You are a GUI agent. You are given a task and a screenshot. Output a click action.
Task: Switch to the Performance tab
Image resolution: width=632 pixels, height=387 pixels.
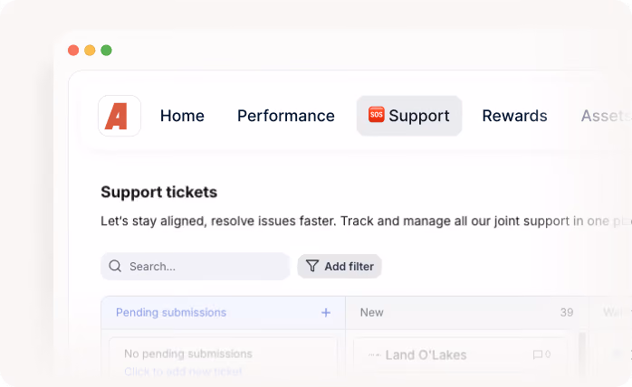coord(286,116)
